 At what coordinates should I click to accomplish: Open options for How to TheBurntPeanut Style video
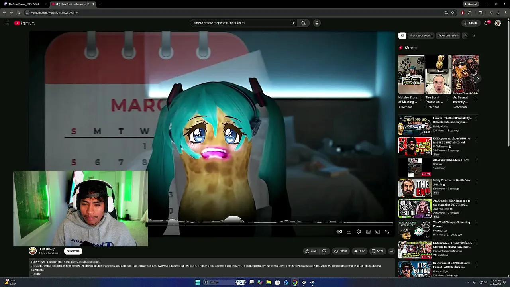click(477, 118)
